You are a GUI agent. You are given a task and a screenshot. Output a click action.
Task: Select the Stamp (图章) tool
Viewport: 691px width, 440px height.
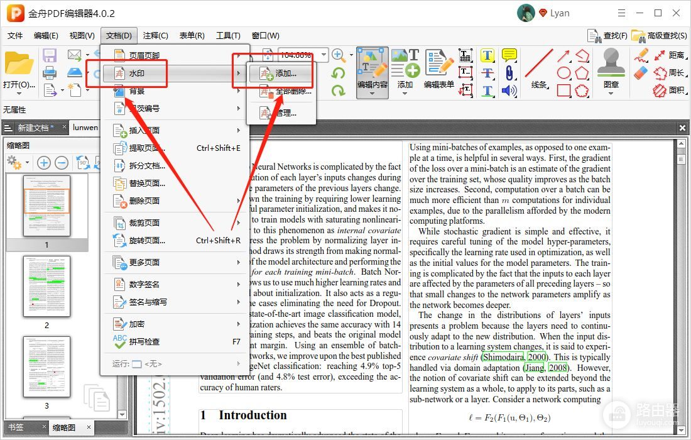(611, 69)
